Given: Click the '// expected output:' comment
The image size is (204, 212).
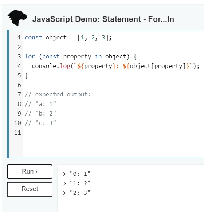Looking at the screenshot, I should coord(58,95).
